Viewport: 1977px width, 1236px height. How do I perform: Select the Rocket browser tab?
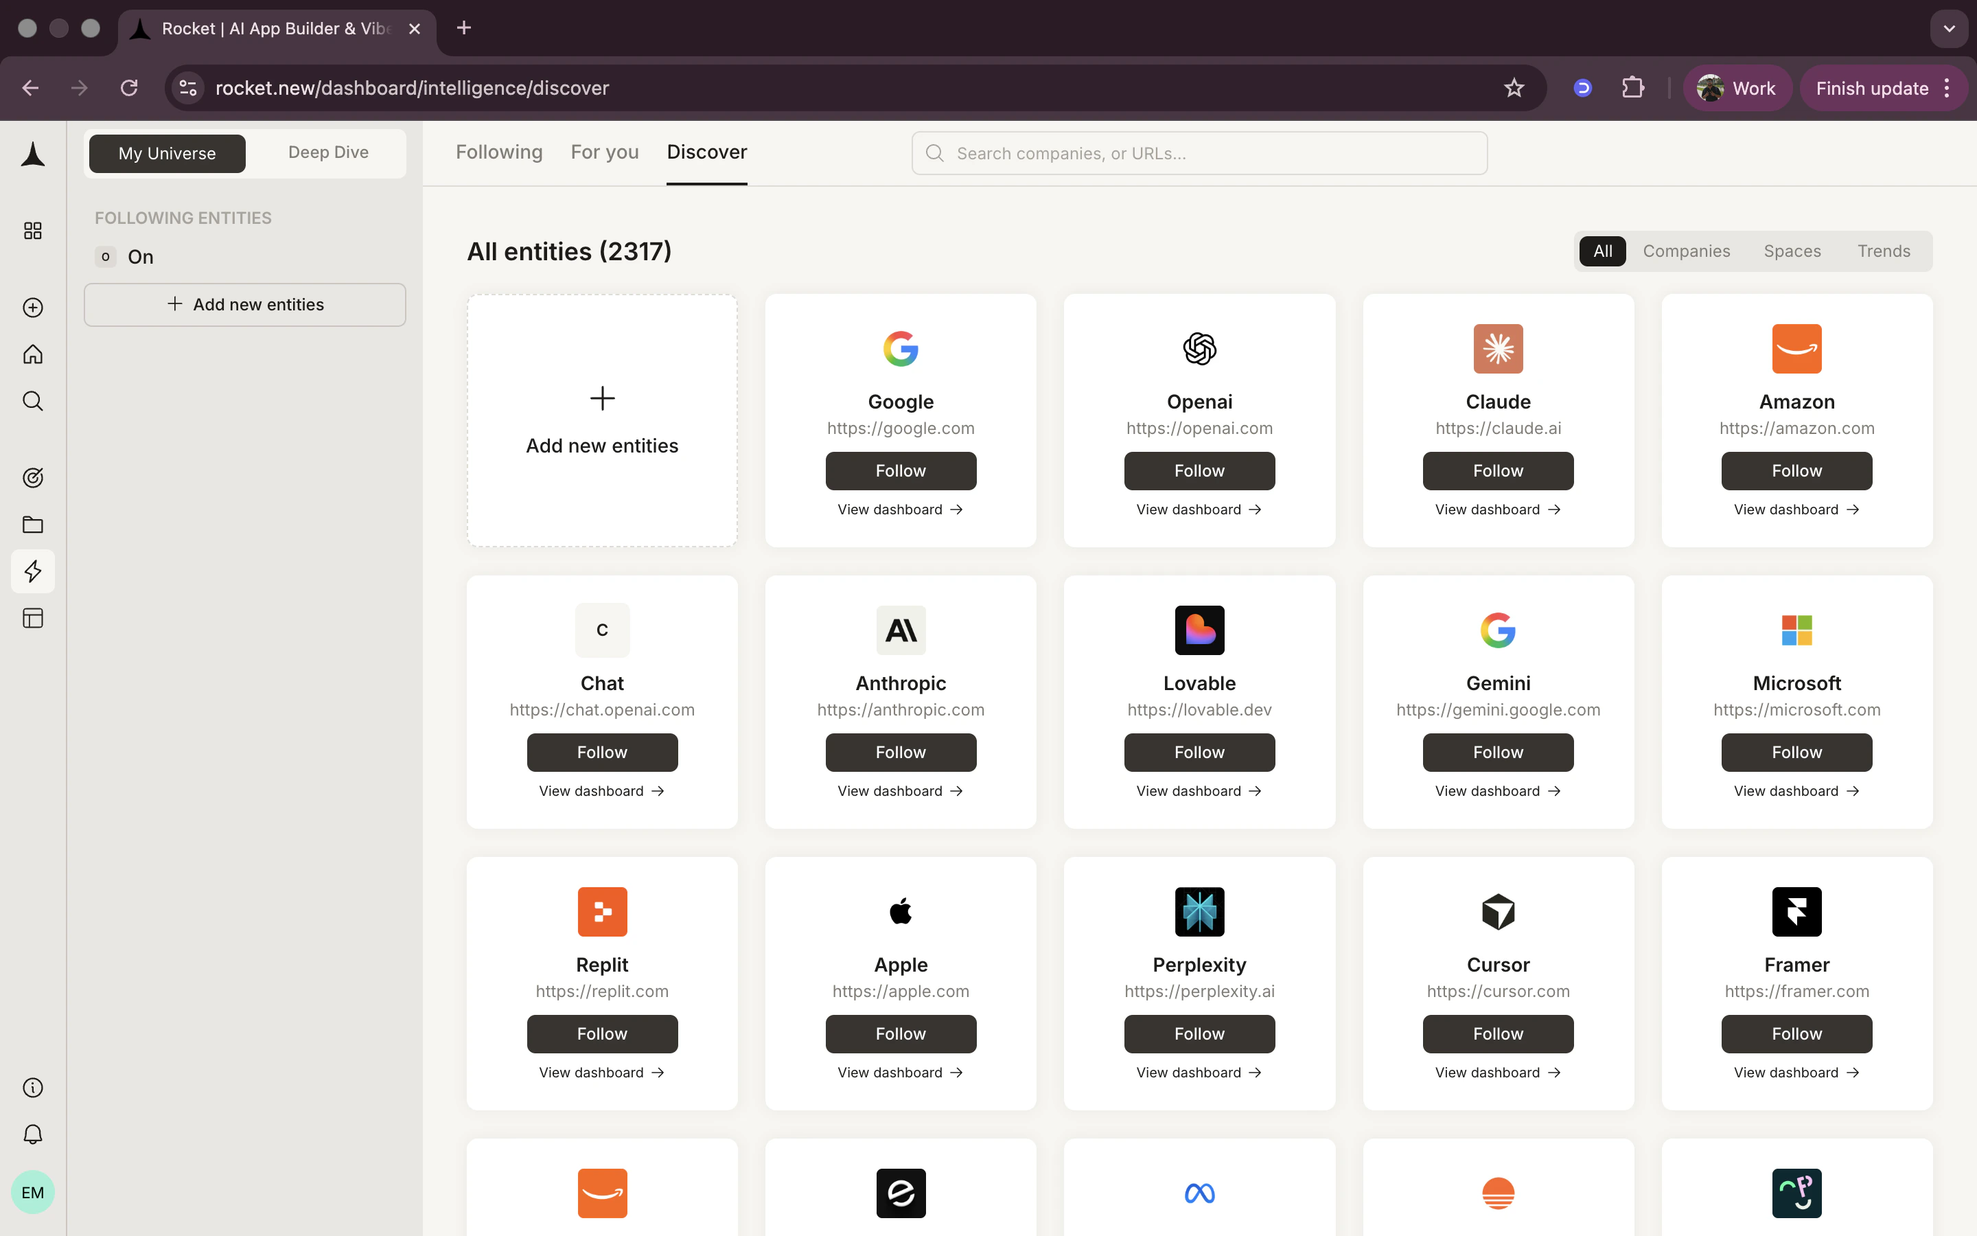pos(278,29)
